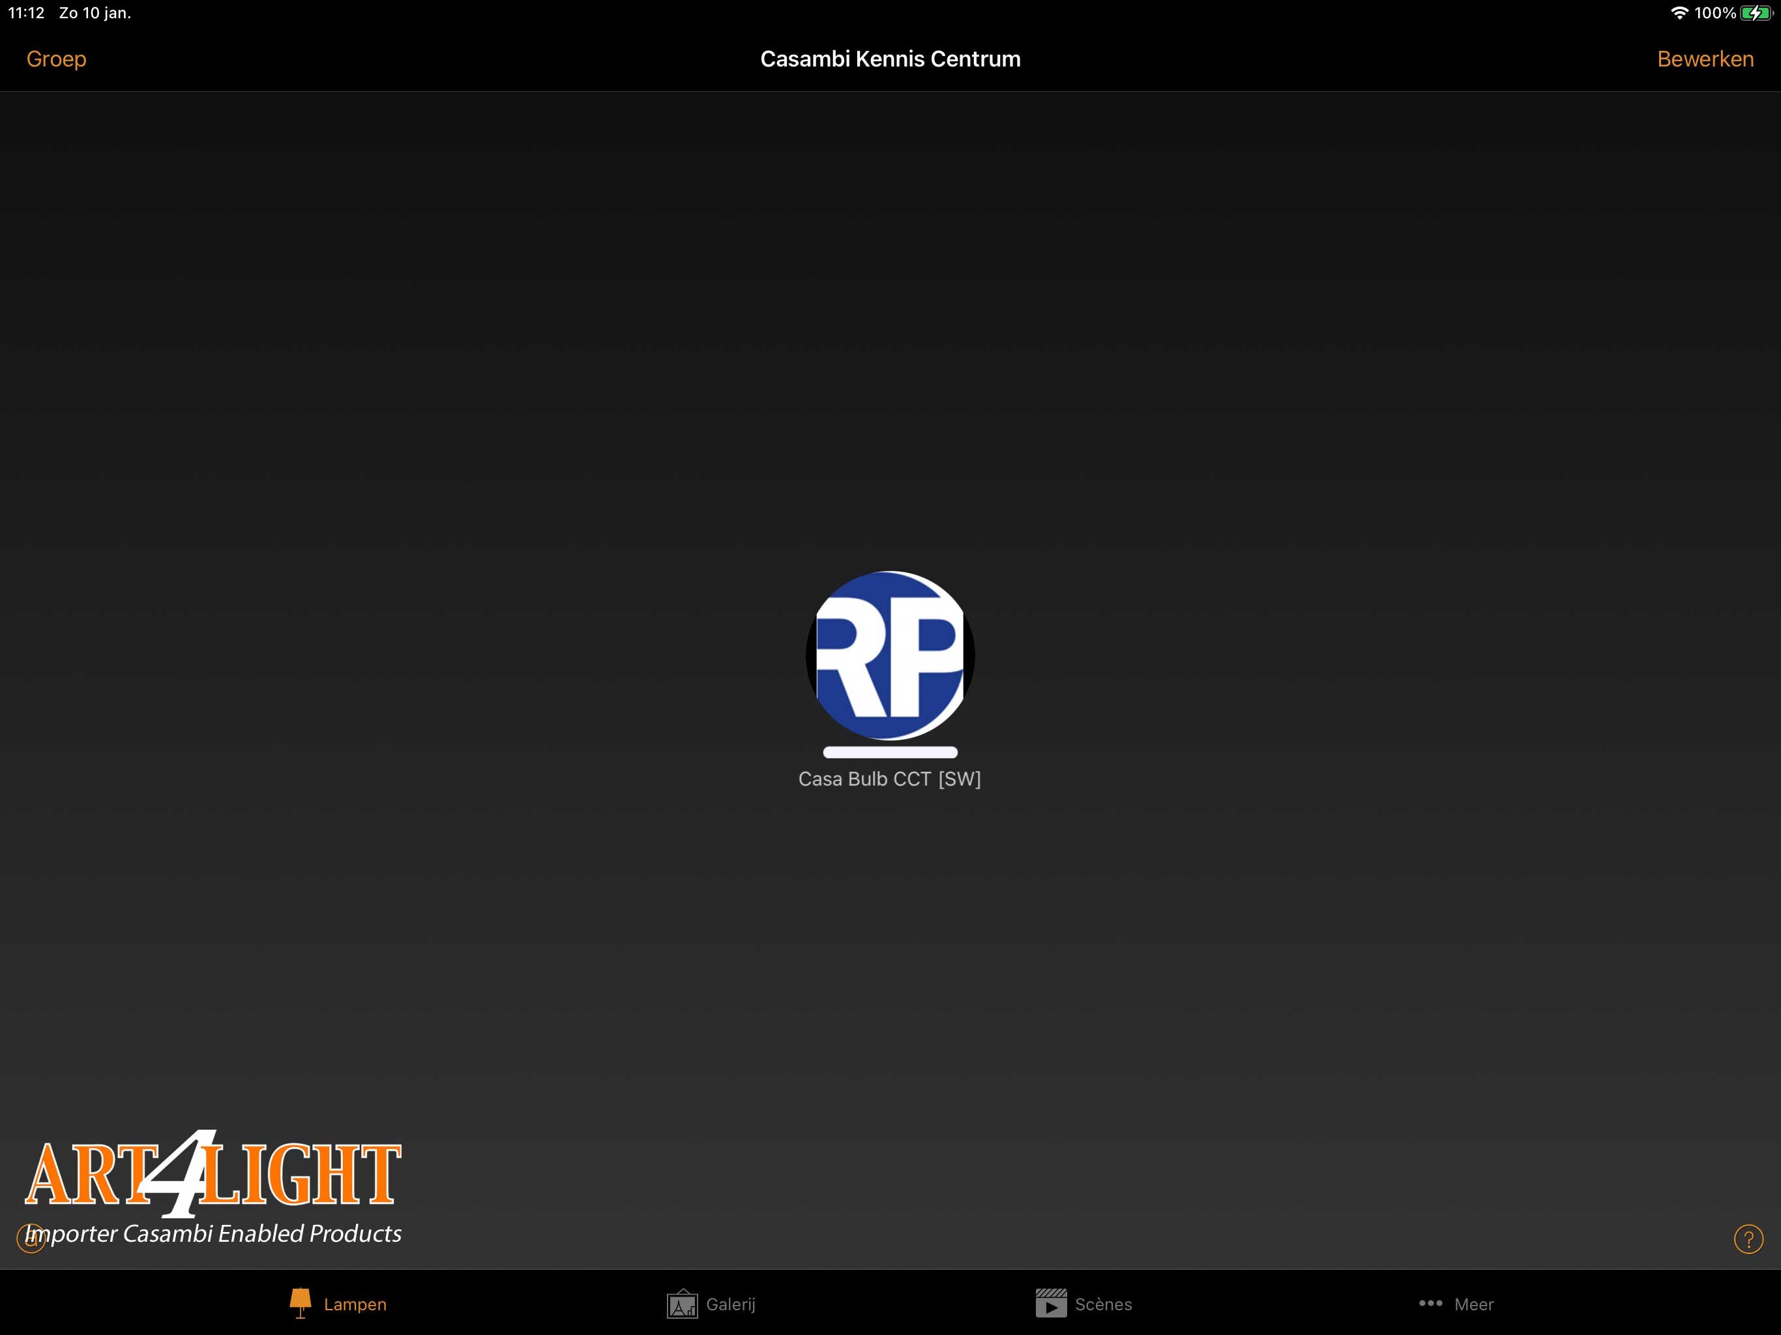The image size is (1781, 1335).
Task: Click the "Zo 10 jan." date
Action: tap(95, 13)
